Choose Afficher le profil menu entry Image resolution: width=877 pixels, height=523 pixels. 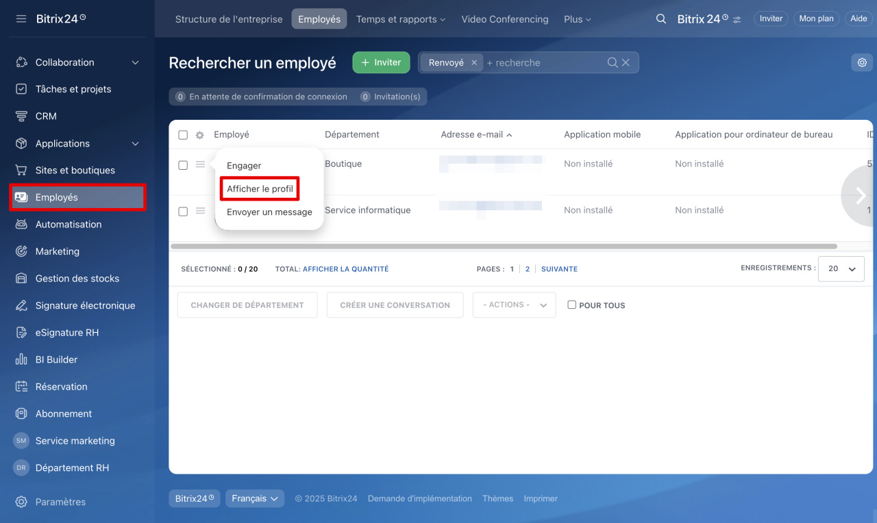[x=260, y=189]
